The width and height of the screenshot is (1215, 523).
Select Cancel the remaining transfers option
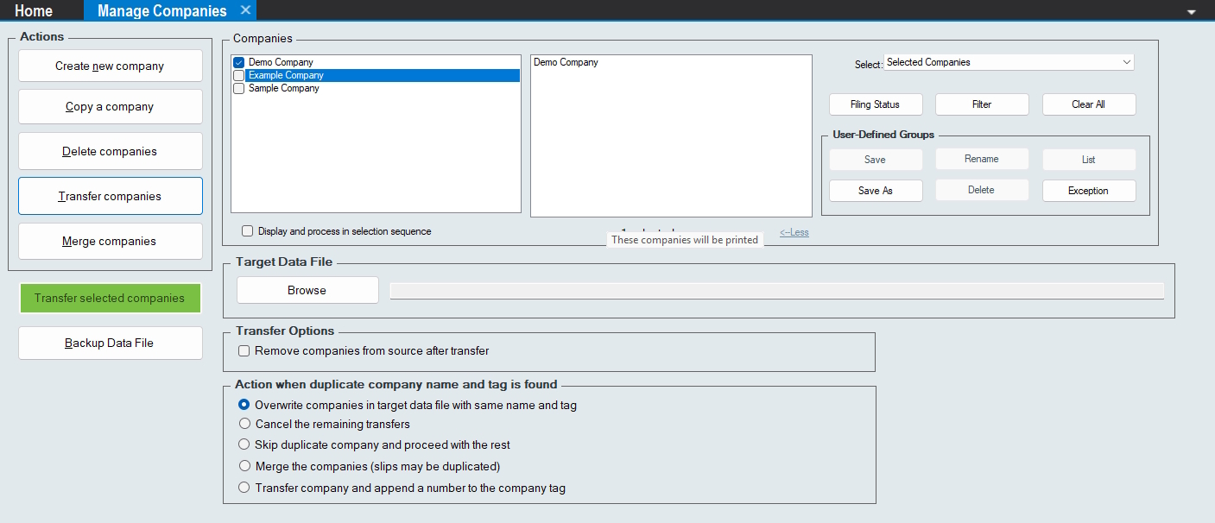coord(244,424)
